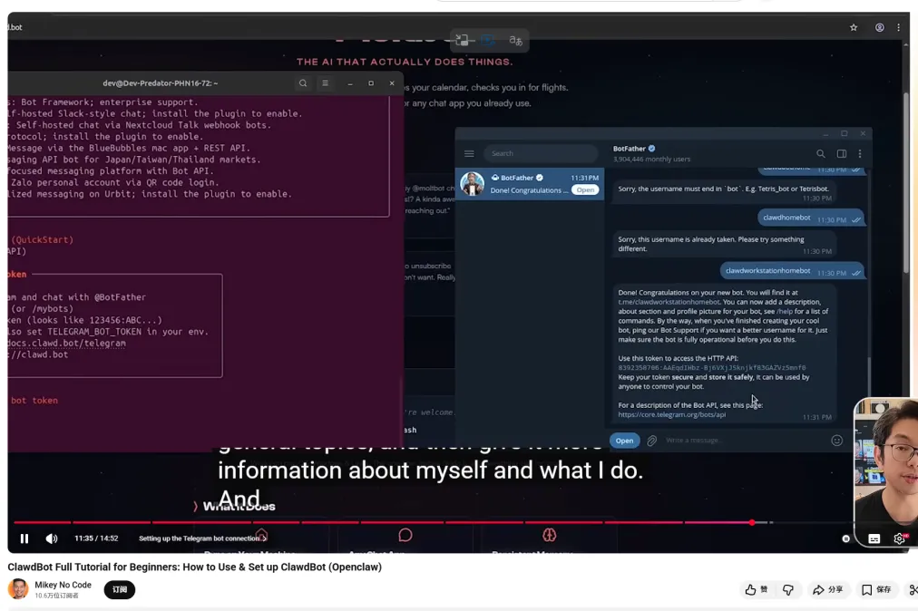918x611 pixels.
Task: Open the core.telegram.org/bots/api link
Action: click(x=671, y=414)
